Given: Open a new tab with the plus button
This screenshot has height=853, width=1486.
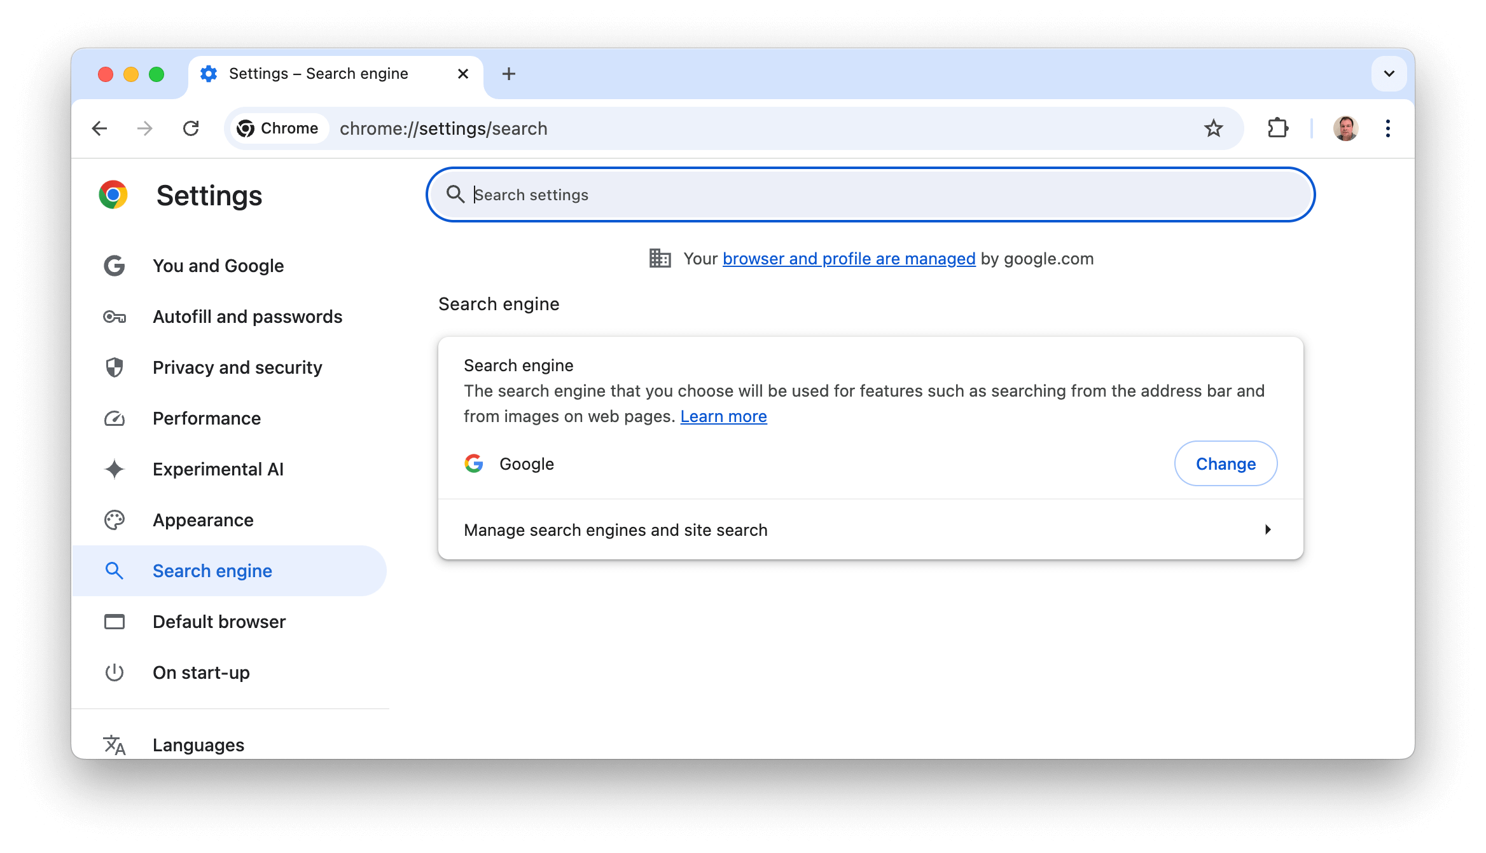Looking at the screenshot, I should coord(508,72).
